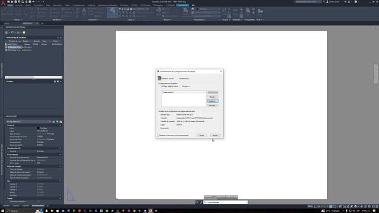This screenshot has width=379, height=213.
Task: Switch to the Administrar ribbon tab
Action: pos(57,5)
